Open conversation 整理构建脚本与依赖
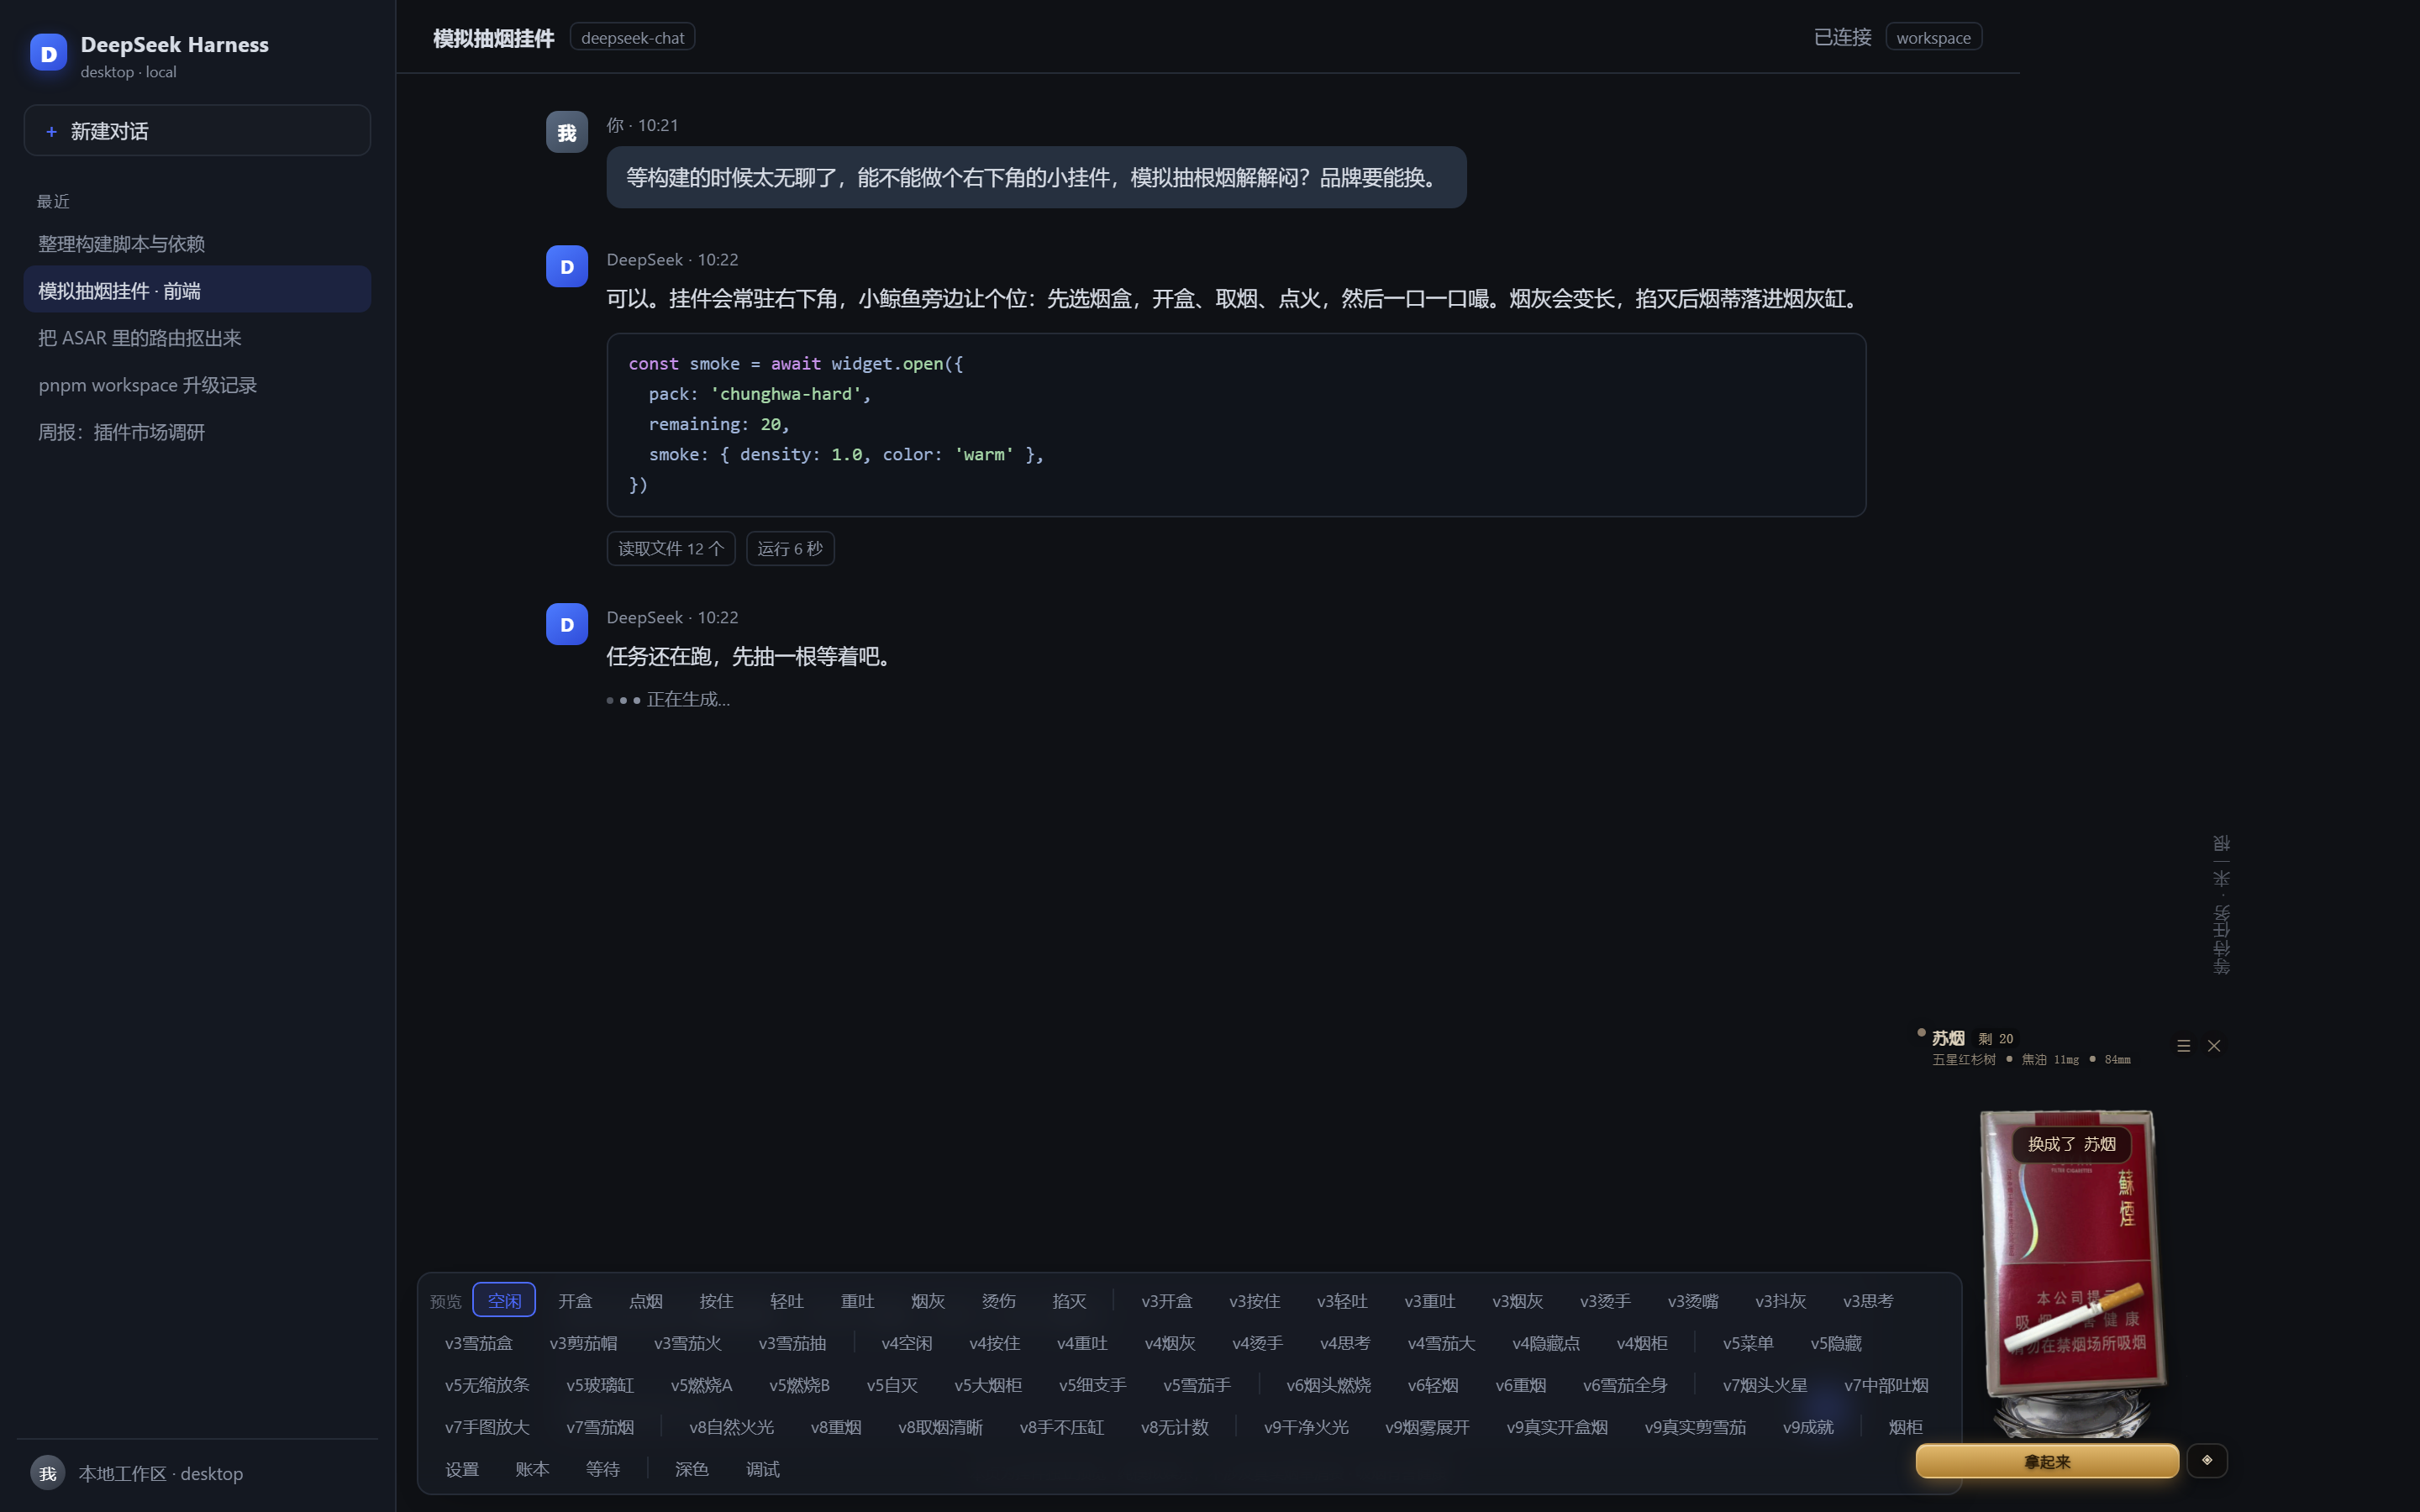The height and width of the screenshot is (1512, 2420). click(x=197, y=244)
